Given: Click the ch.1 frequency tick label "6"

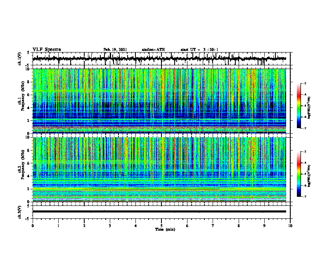Looking at the screenshot, I should click(28, 95).
